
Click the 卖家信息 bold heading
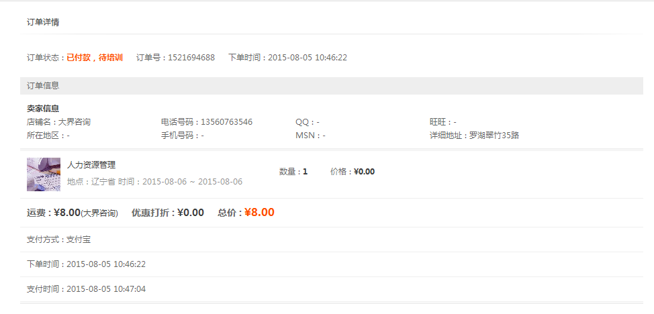[43, 109]
